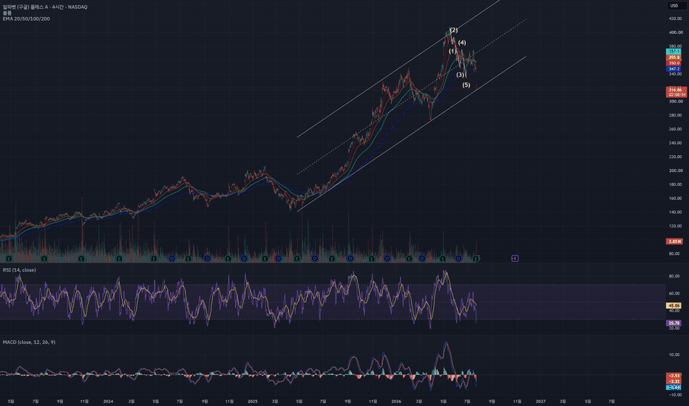Click the purple 25.78 RSI value label
Viewport: 689px width, 406px height.
(x=674, y=323)
